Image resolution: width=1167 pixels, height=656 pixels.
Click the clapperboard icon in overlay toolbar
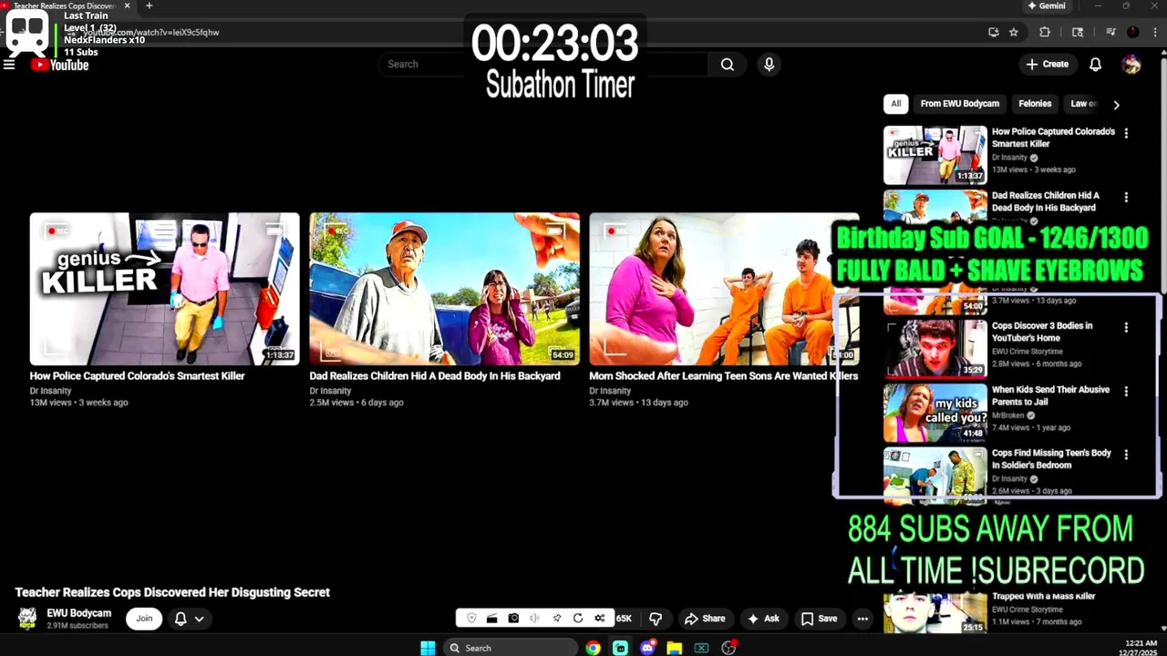[x=491, y=619]
